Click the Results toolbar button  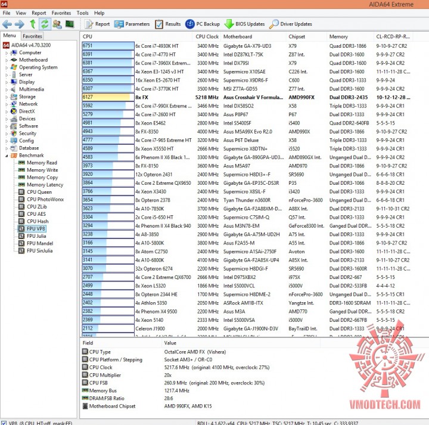167,24
